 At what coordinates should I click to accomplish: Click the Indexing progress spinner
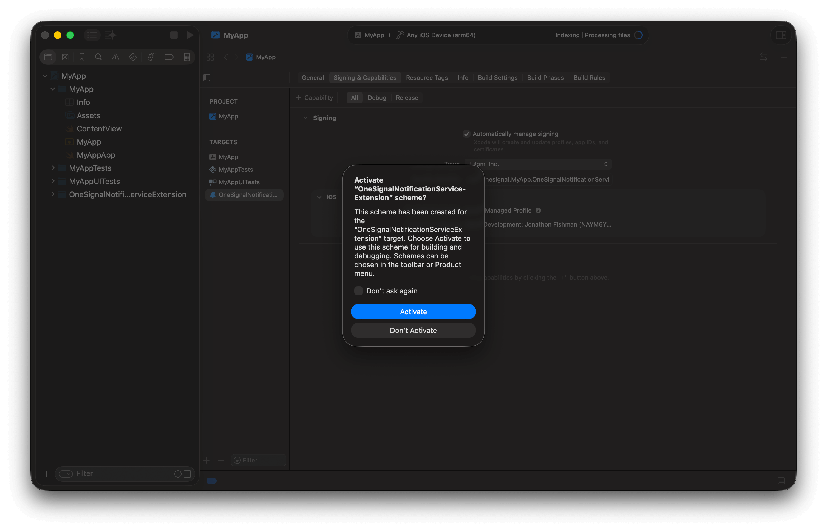coord(638,35)
